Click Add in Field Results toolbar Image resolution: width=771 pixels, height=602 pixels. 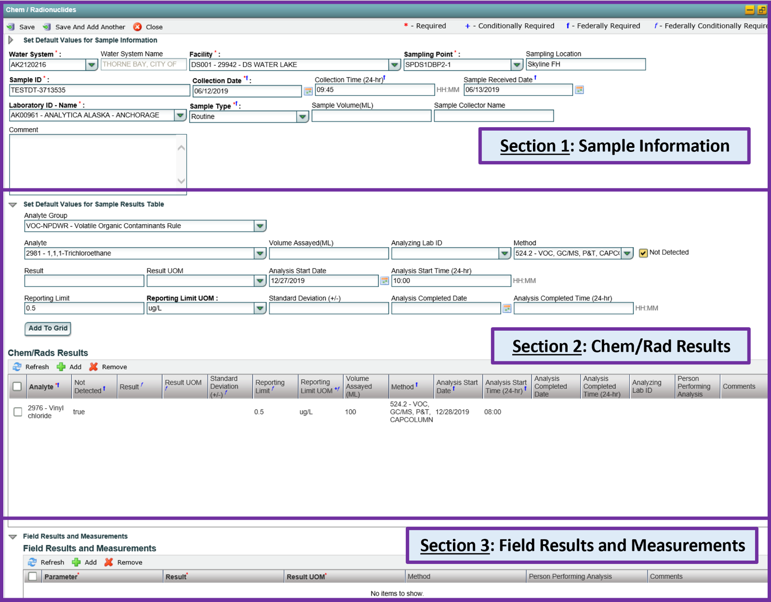pos(84,562)
